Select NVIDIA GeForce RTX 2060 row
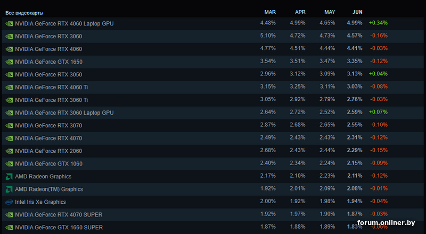This screenshot has height=234, width=426. point(48,151)
